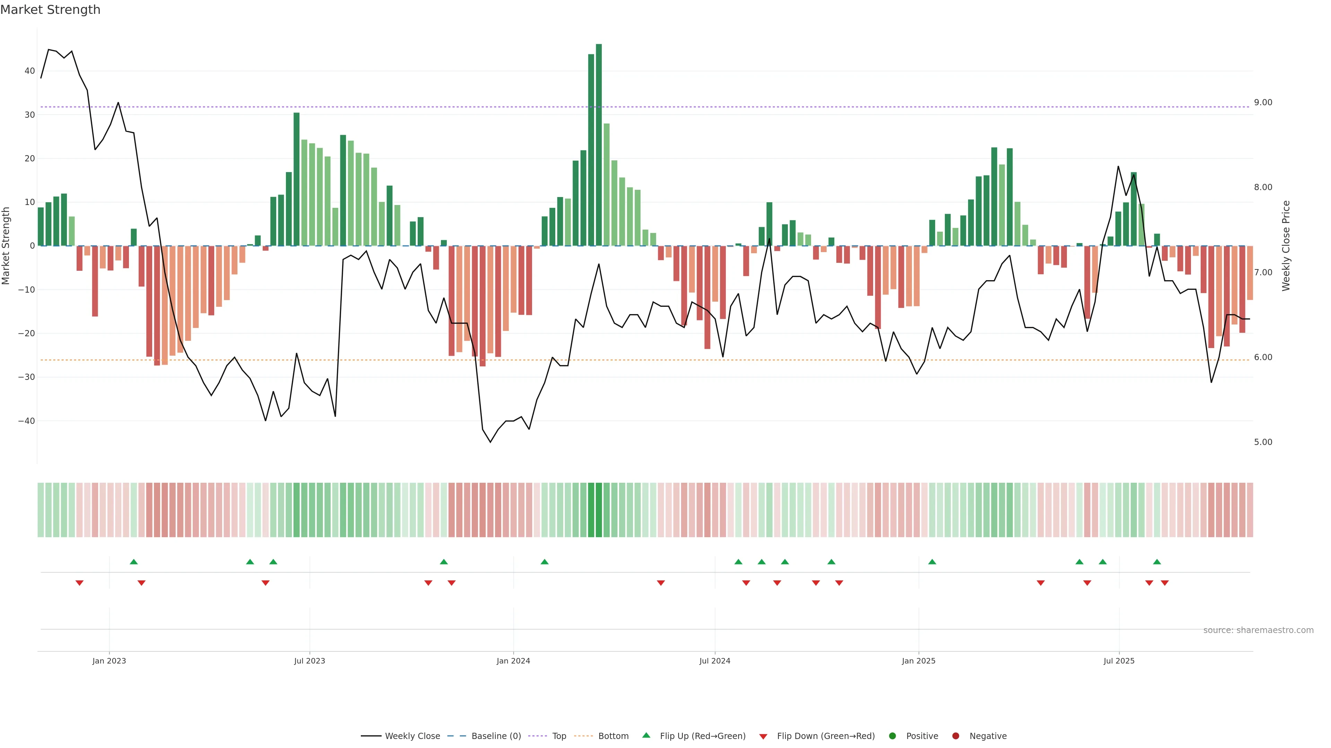Click the tallest green bar above 40
The image size is (1331, 748).
[599, 144]
